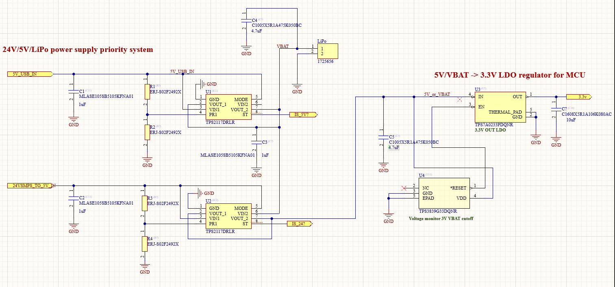Screen dimensions: 615x287
Task: Click the IS_24? output port
Action: click(300, 224)
